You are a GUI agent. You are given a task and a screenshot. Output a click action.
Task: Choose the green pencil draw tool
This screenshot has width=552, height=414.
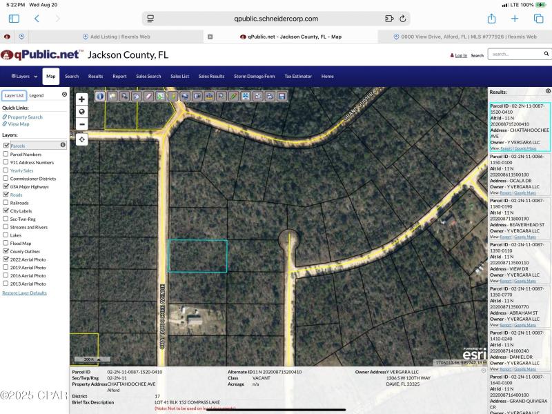[233, 96]
